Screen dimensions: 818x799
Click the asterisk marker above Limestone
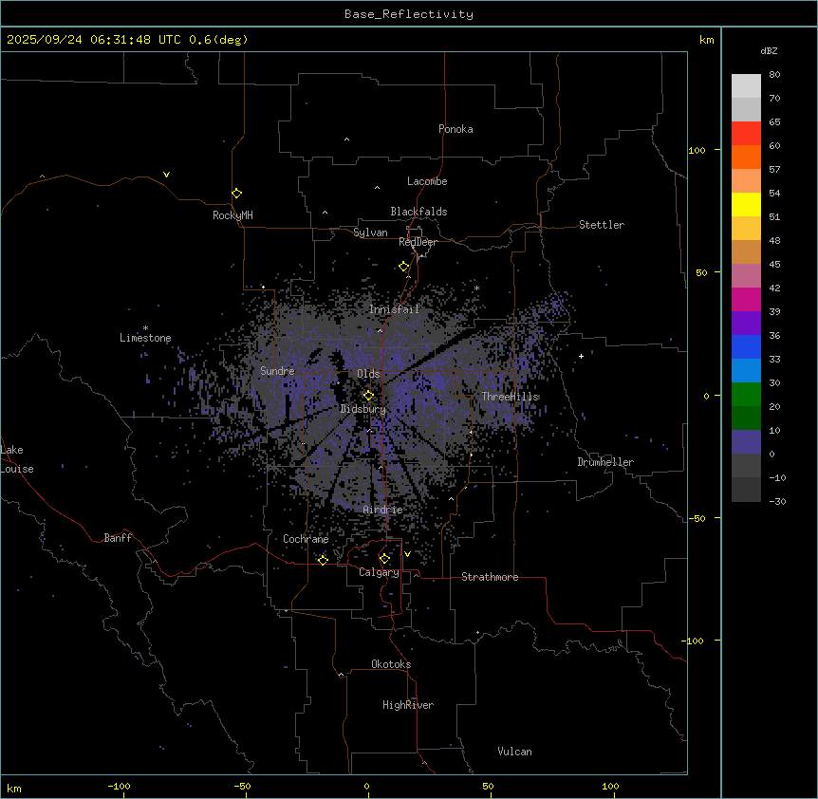[145, 327]
